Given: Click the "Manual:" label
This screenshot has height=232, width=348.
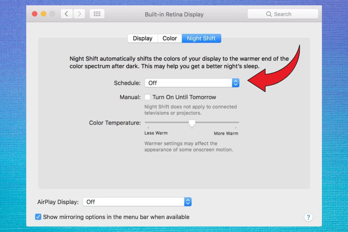Looking at the screenshot, I should (130, 97).
